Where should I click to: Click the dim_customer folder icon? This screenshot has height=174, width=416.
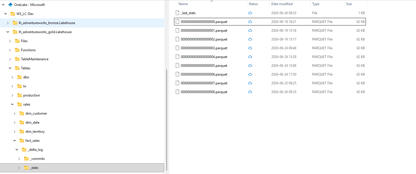22,113
